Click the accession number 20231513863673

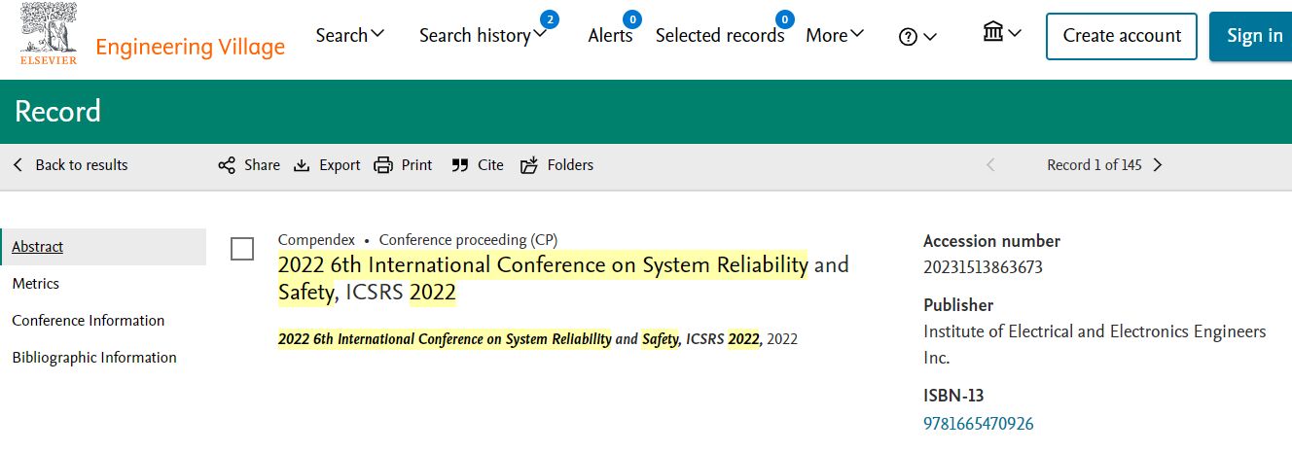983,266
